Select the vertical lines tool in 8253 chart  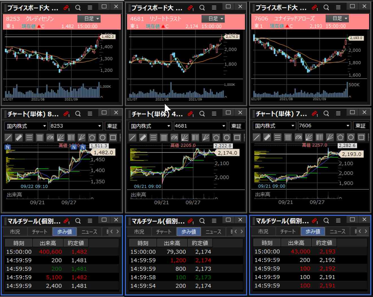click(x=71, y=138)
